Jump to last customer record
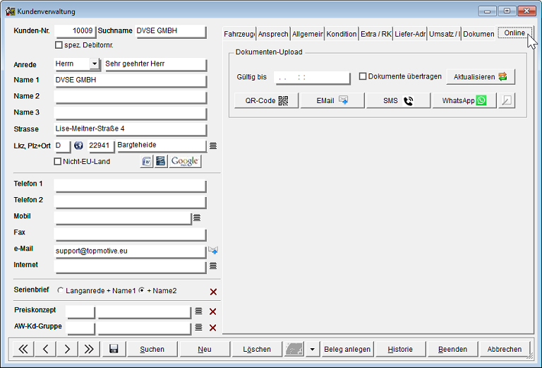 coord(89,349)
